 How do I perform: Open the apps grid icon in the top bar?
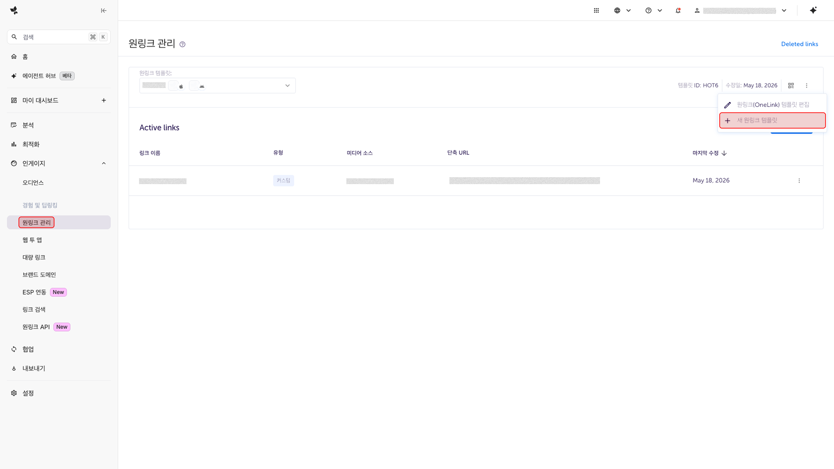coord(596,10)
